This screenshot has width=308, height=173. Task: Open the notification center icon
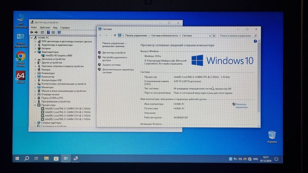[276, 159]
